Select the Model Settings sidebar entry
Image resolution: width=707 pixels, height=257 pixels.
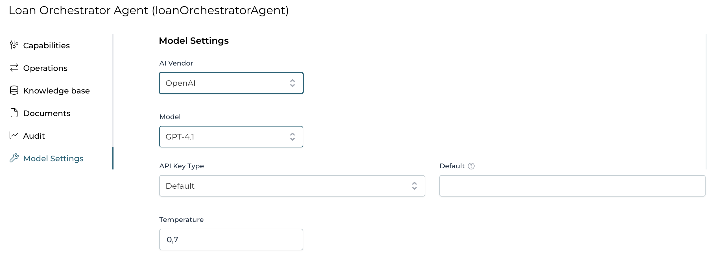53,158
